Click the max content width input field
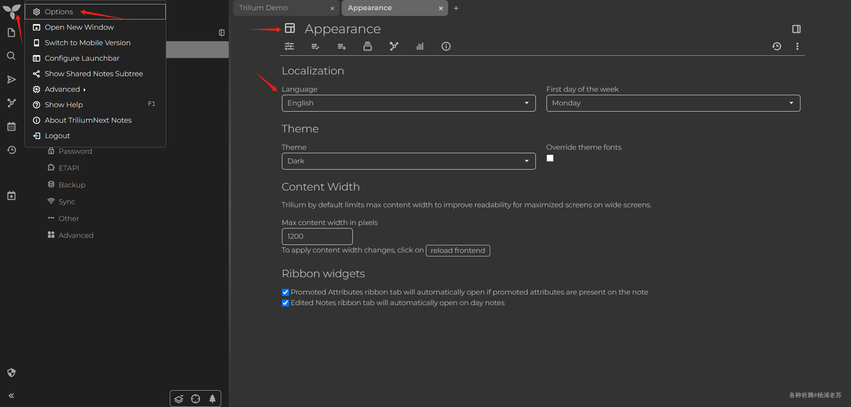Screen dimensions: 851x407 pyautogui.click(x=317, y=236)
